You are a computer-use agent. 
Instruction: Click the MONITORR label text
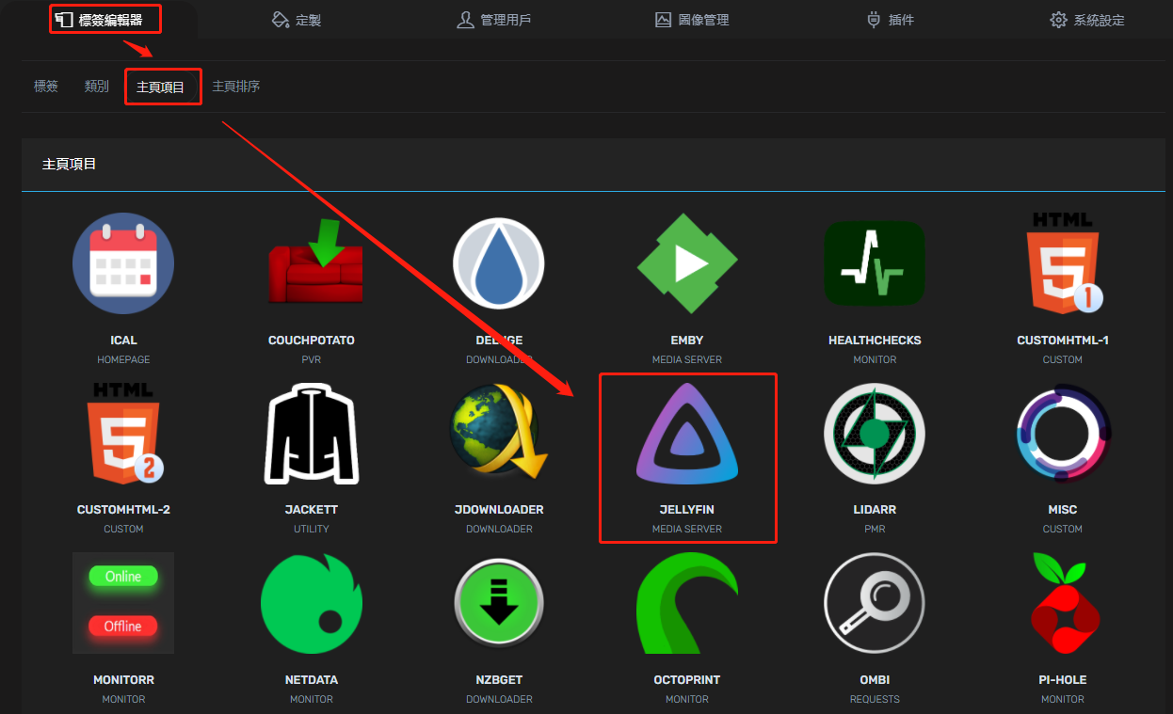coord(123,680)
